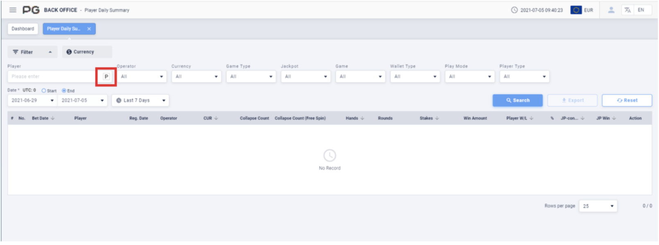659x245 pixels.
Task: Click the Search button
Action: tap(517, 100)
